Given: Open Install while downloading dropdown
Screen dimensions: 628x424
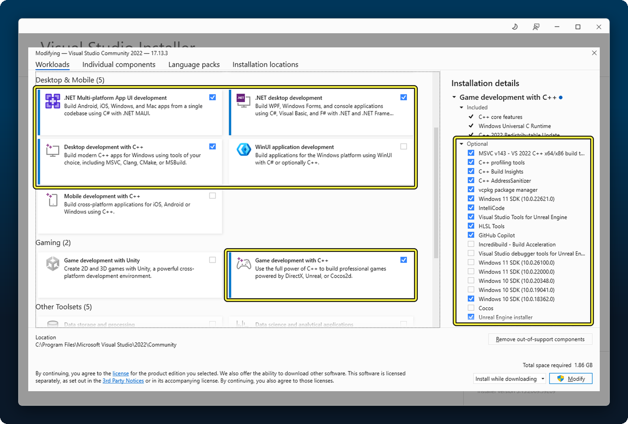Looking at the screenshot, I should click(510, 378).
